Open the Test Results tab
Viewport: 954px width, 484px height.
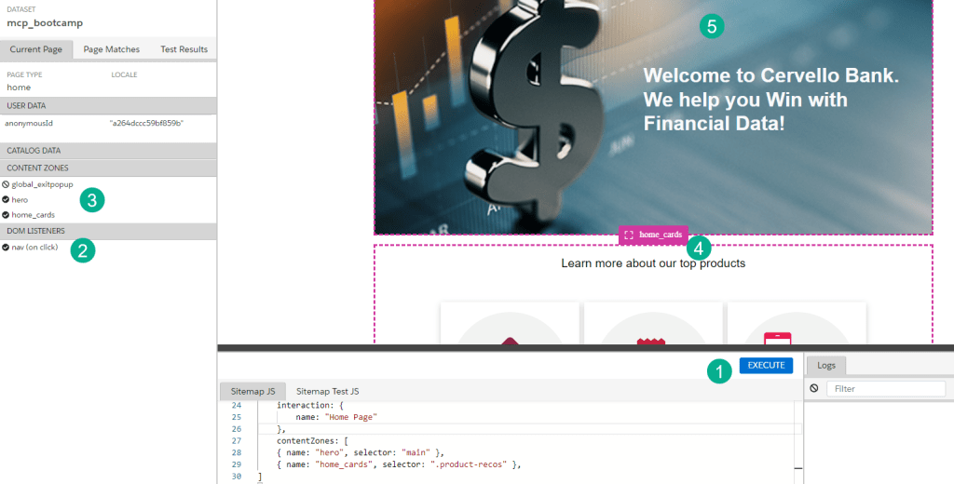click(184, 49)
